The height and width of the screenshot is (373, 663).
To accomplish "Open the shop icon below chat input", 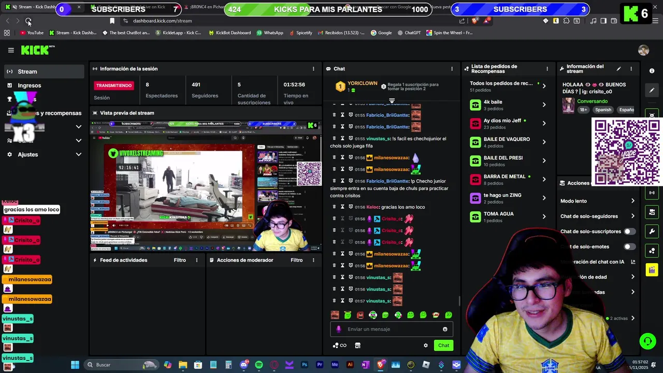I will point(357,346).
